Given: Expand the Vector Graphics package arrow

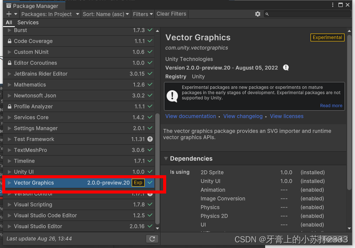Looking at the screenshot, I should click(x=9, y=183).
